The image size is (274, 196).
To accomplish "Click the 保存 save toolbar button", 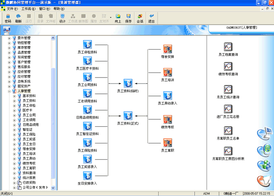I will click(129, 18).
